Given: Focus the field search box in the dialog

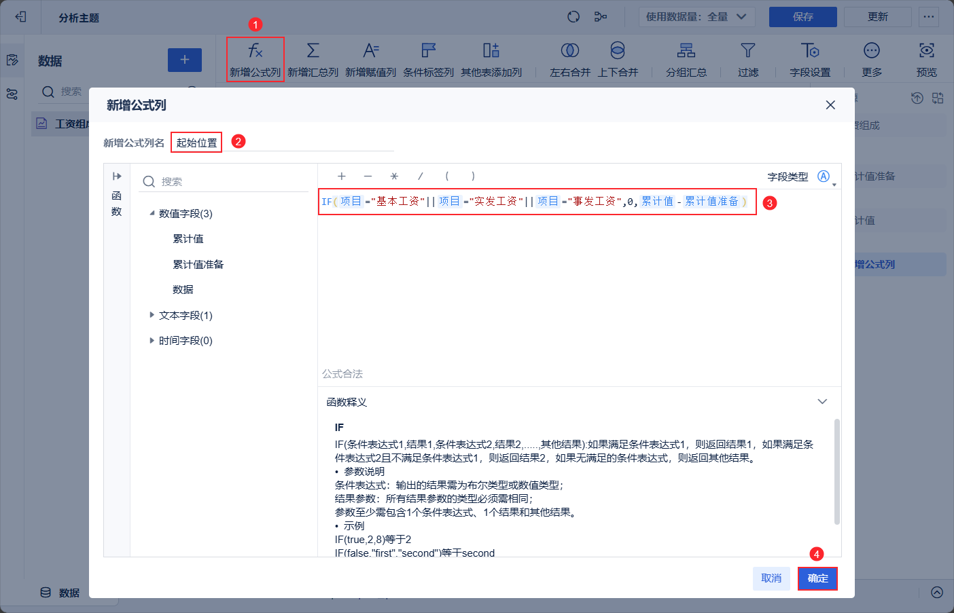Looking at the screenshot, I should coord(225,181).
